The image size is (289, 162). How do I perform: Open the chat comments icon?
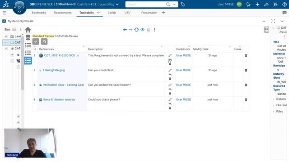point(284,13)
